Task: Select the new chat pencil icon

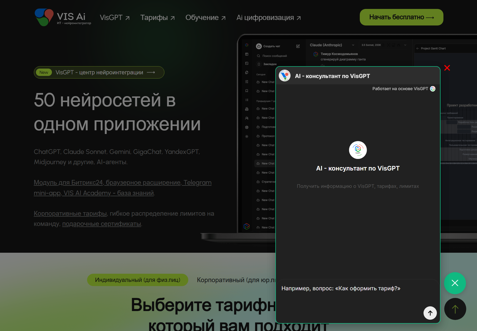Action: (298, 46)
